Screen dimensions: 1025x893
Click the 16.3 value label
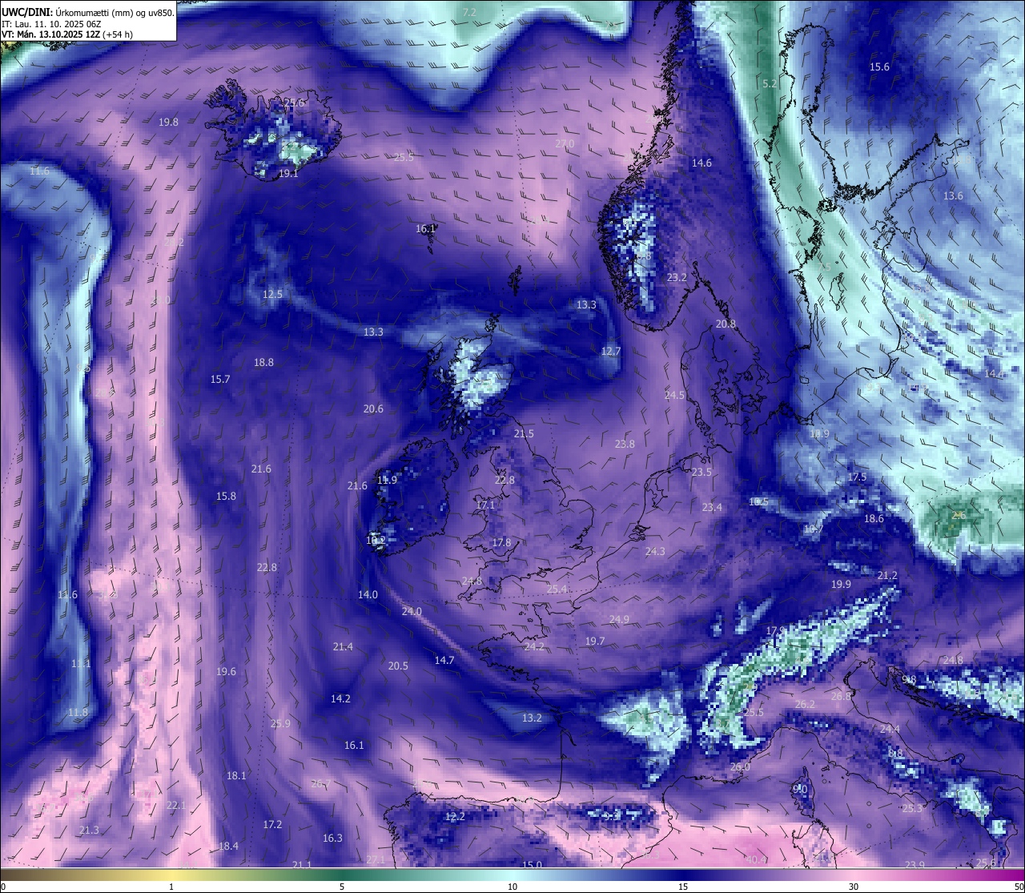pos(332,838)
